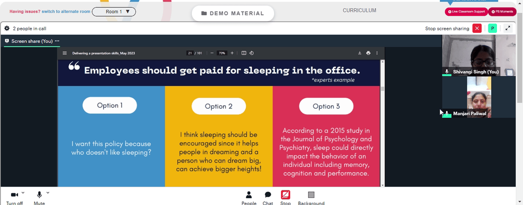Viewport: 523px width, 205px height.
Task: Click PDF vertical scrollbar thumb
Action: 383,89
